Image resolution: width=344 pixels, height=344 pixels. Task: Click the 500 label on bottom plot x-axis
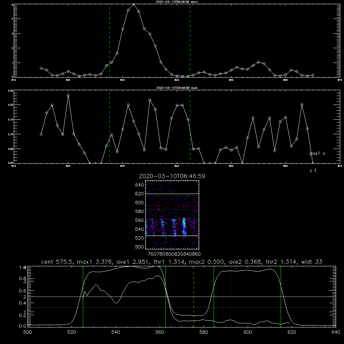pyautogui.click(x=28, y=332)
